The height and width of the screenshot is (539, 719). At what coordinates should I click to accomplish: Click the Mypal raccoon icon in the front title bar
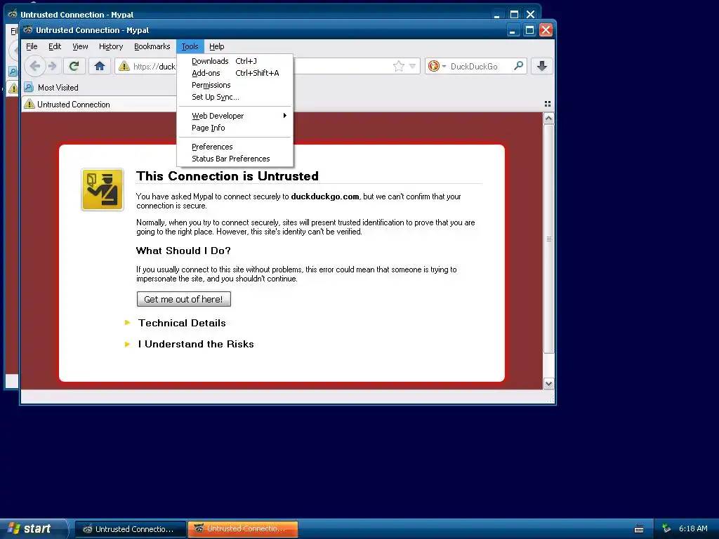28,29
